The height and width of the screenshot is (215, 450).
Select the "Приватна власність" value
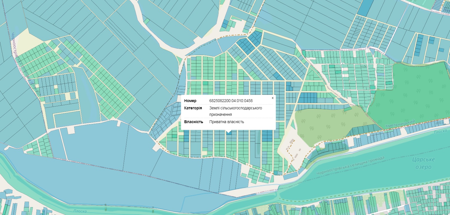[227, 122]
